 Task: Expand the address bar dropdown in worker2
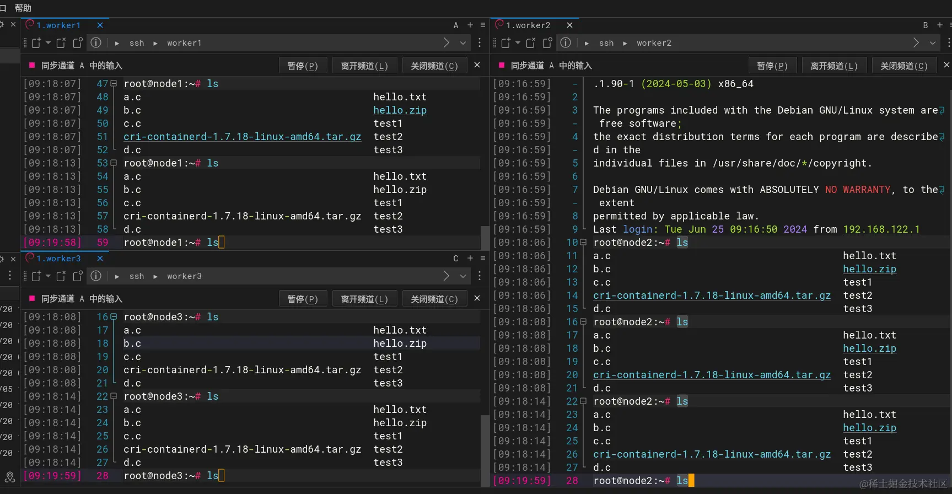click(933, 43)
